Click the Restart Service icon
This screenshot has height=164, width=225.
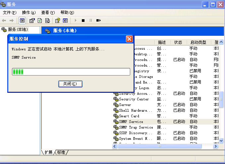[x=98, y=21]
